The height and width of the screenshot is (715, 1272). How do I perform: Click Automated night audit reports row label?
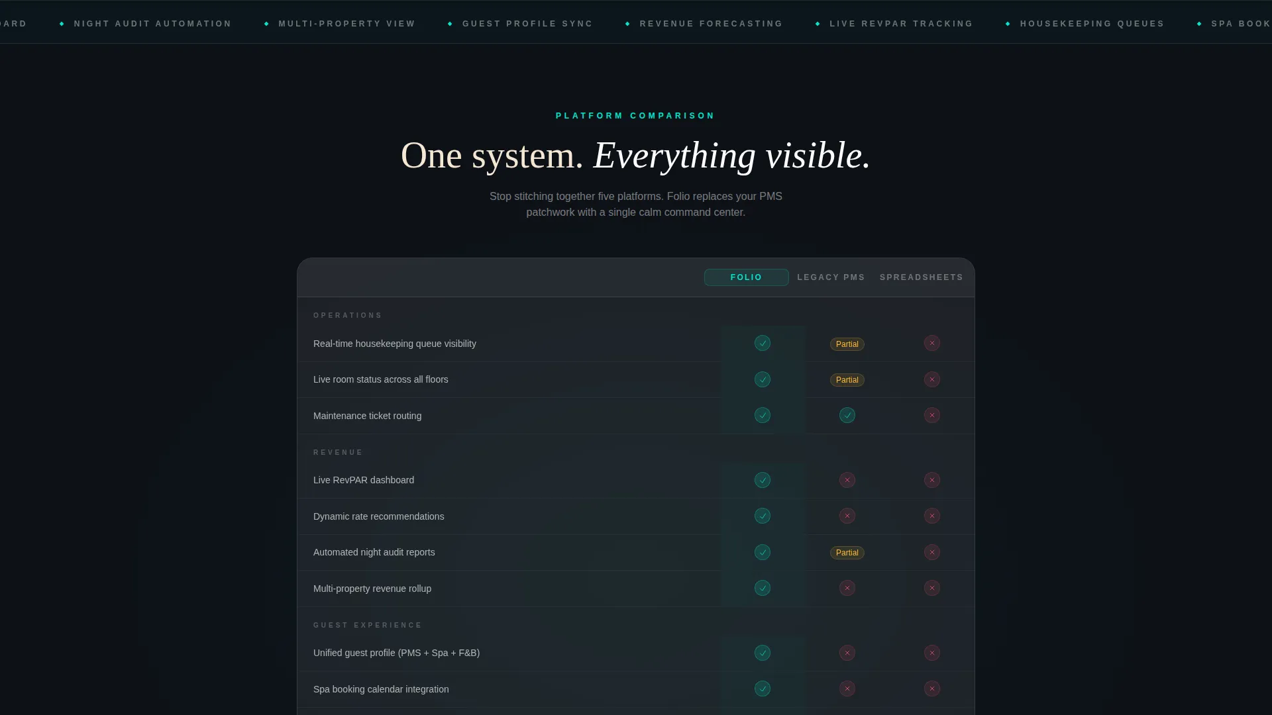point(374,552)
